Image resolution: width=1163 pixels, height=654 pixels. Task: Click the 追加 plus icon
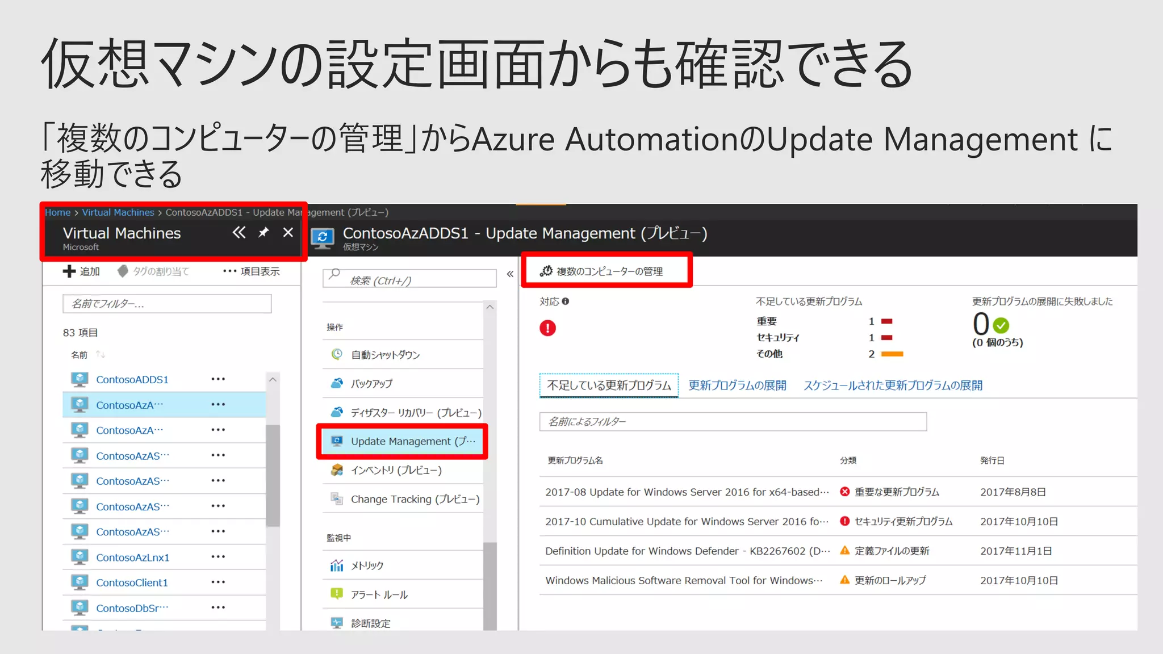click(69, 271)
